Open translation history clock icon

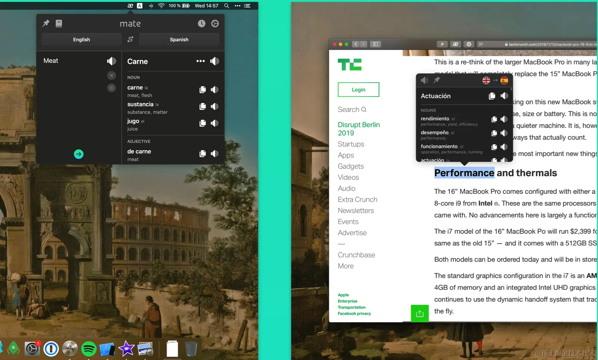(201, 24)
